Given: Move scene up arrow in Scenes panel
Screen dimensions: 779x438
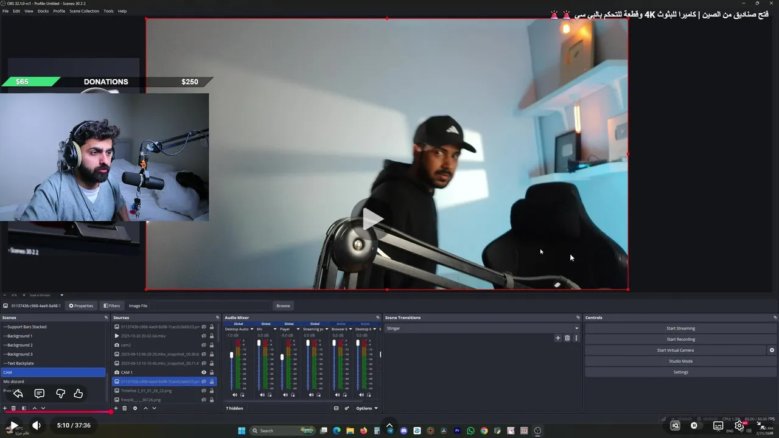Looking at the screenshot, I should [x=35, y=408].
